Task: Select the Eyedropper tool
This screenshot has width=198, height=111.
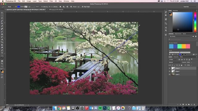Action: click(x=2, y=26)
